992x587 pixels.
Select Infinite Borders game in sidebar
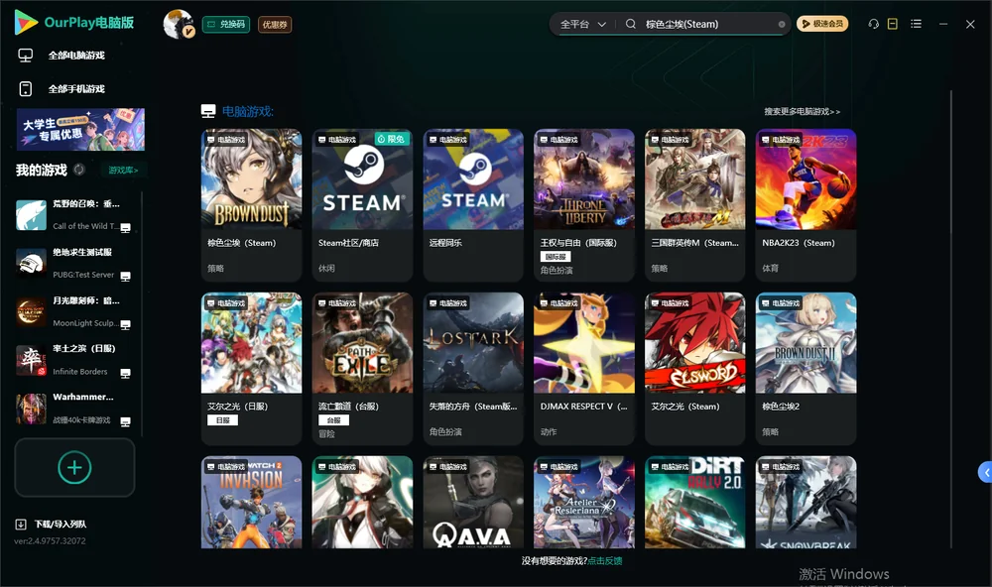coord(74,361)
